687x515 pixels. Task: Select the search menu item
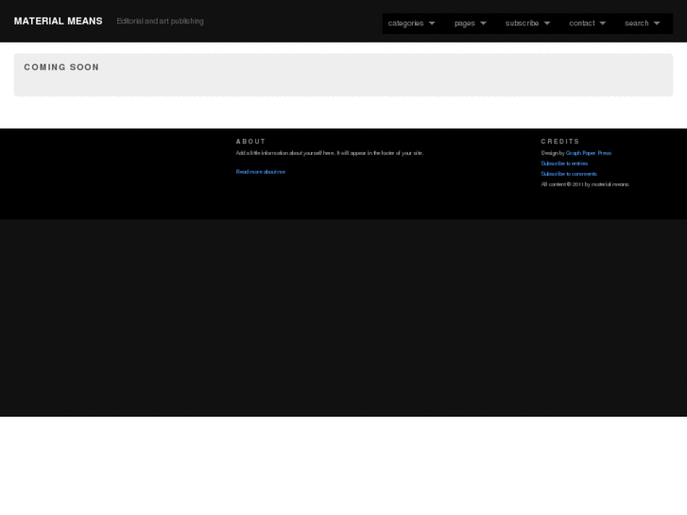(x=636, y=23)
